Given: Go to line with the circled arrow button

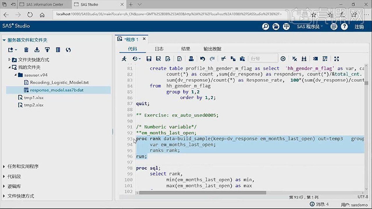Looking at the screenshot, I should tap(283, 59).
